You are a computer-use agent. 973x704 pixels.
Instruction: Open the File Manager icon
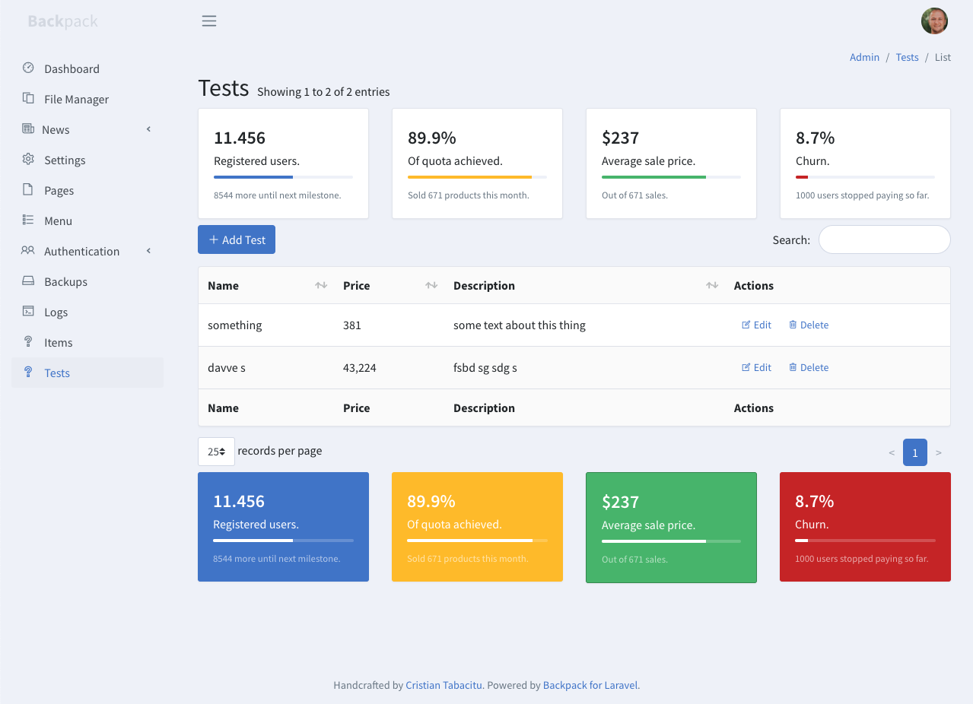point(28,99)
